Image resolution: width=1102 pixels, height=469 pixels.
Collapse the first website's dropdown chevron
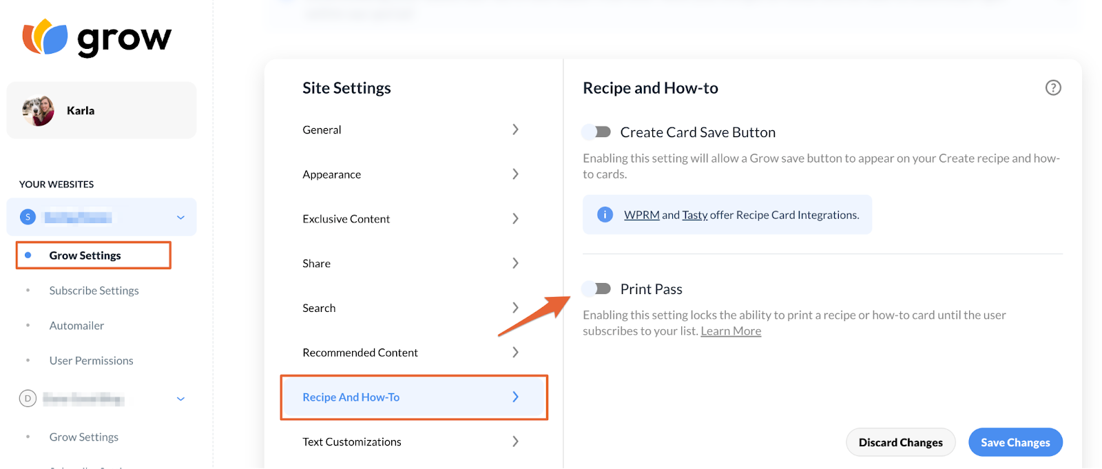pos(180,216)
